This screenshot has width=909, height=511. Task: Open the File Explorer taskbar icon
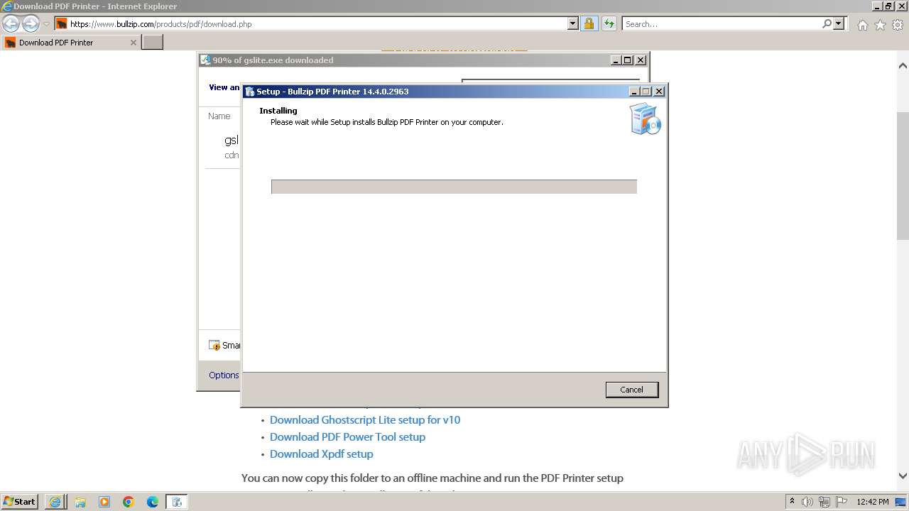80,502
